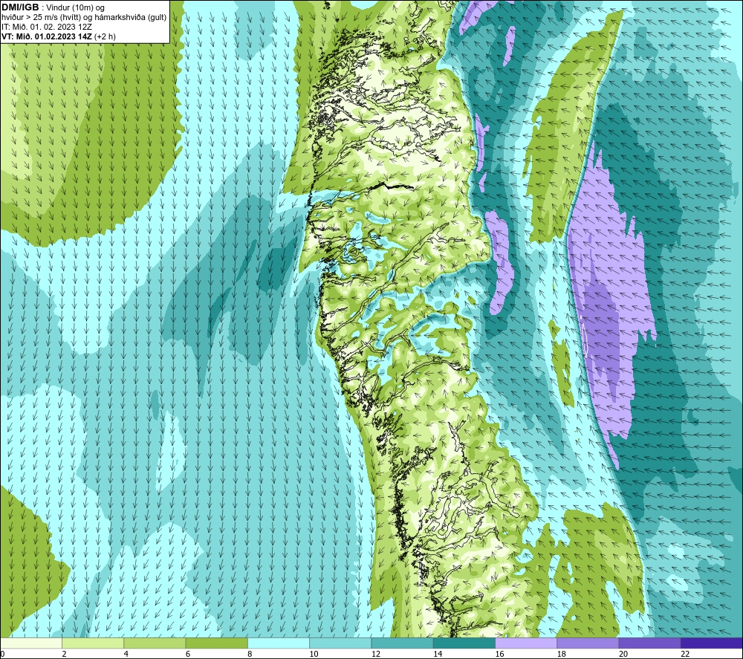Click the scale label "18"
The height and width of the screenshot is (659, 743).
click(x=561, y=654)
